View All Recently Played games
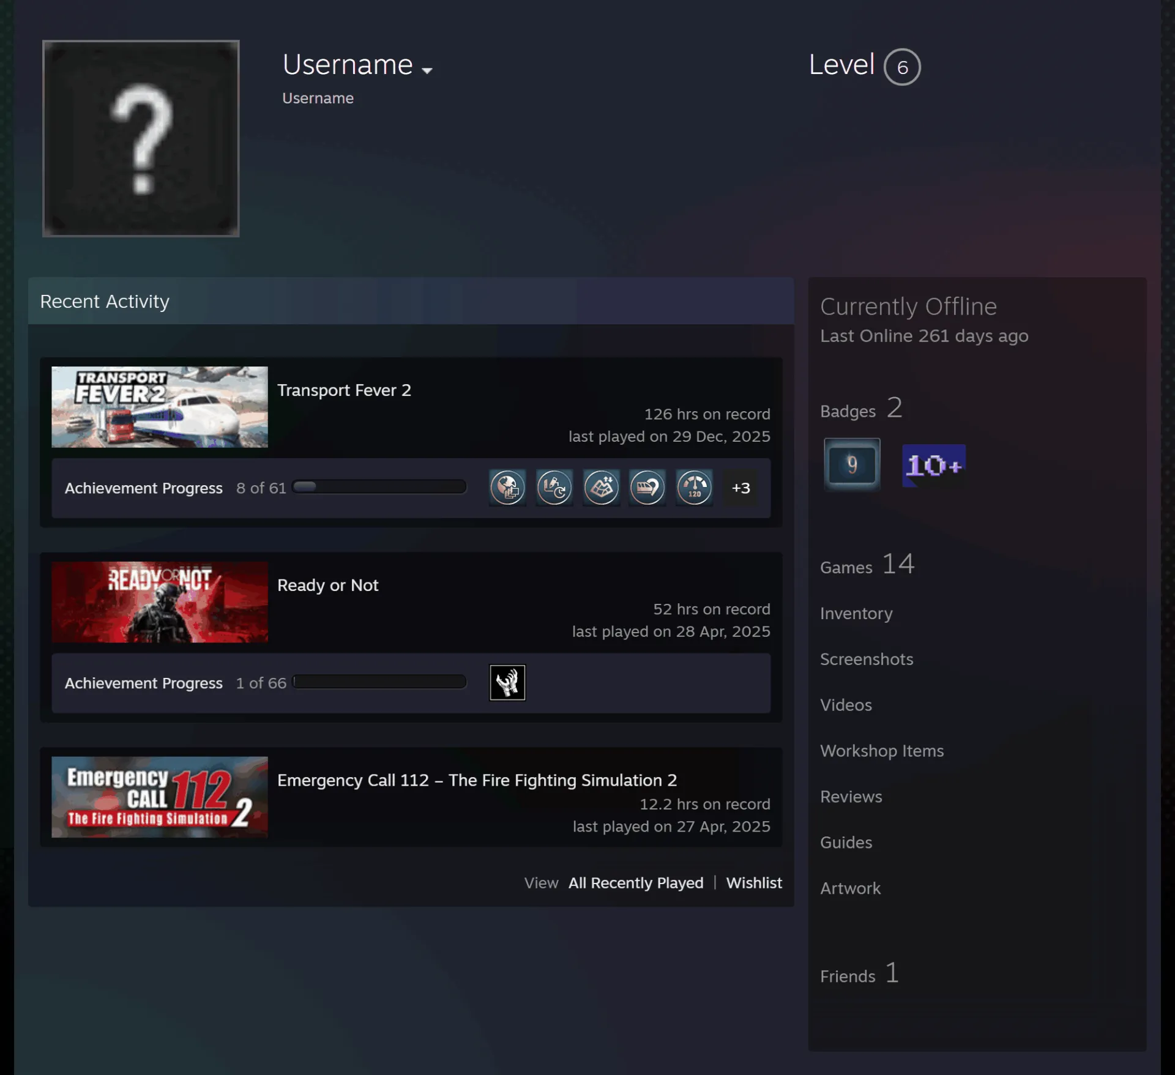Image resolution: width=1175 pixels, height=1075 pixels. coord(636,883)
